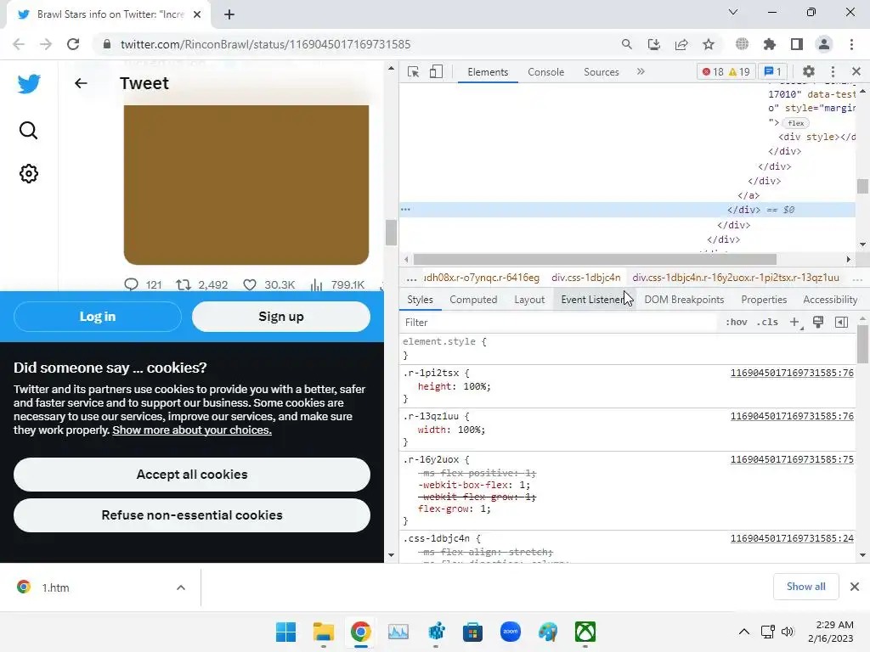Open Twitter search from sidebar magnifier
Image resolution: width=870 pixels, height=652 pixels.
click(28, 130)
